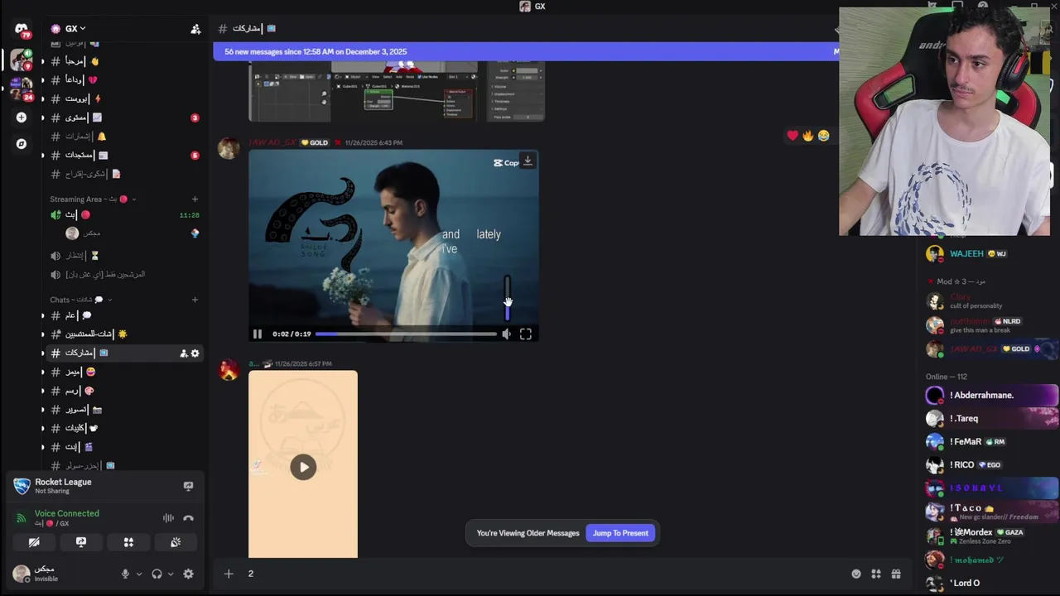Image resolution: width=1060 pixels, height=596 pixels.
Task: Open the Rocket League share screen icon
Action: 188,486
